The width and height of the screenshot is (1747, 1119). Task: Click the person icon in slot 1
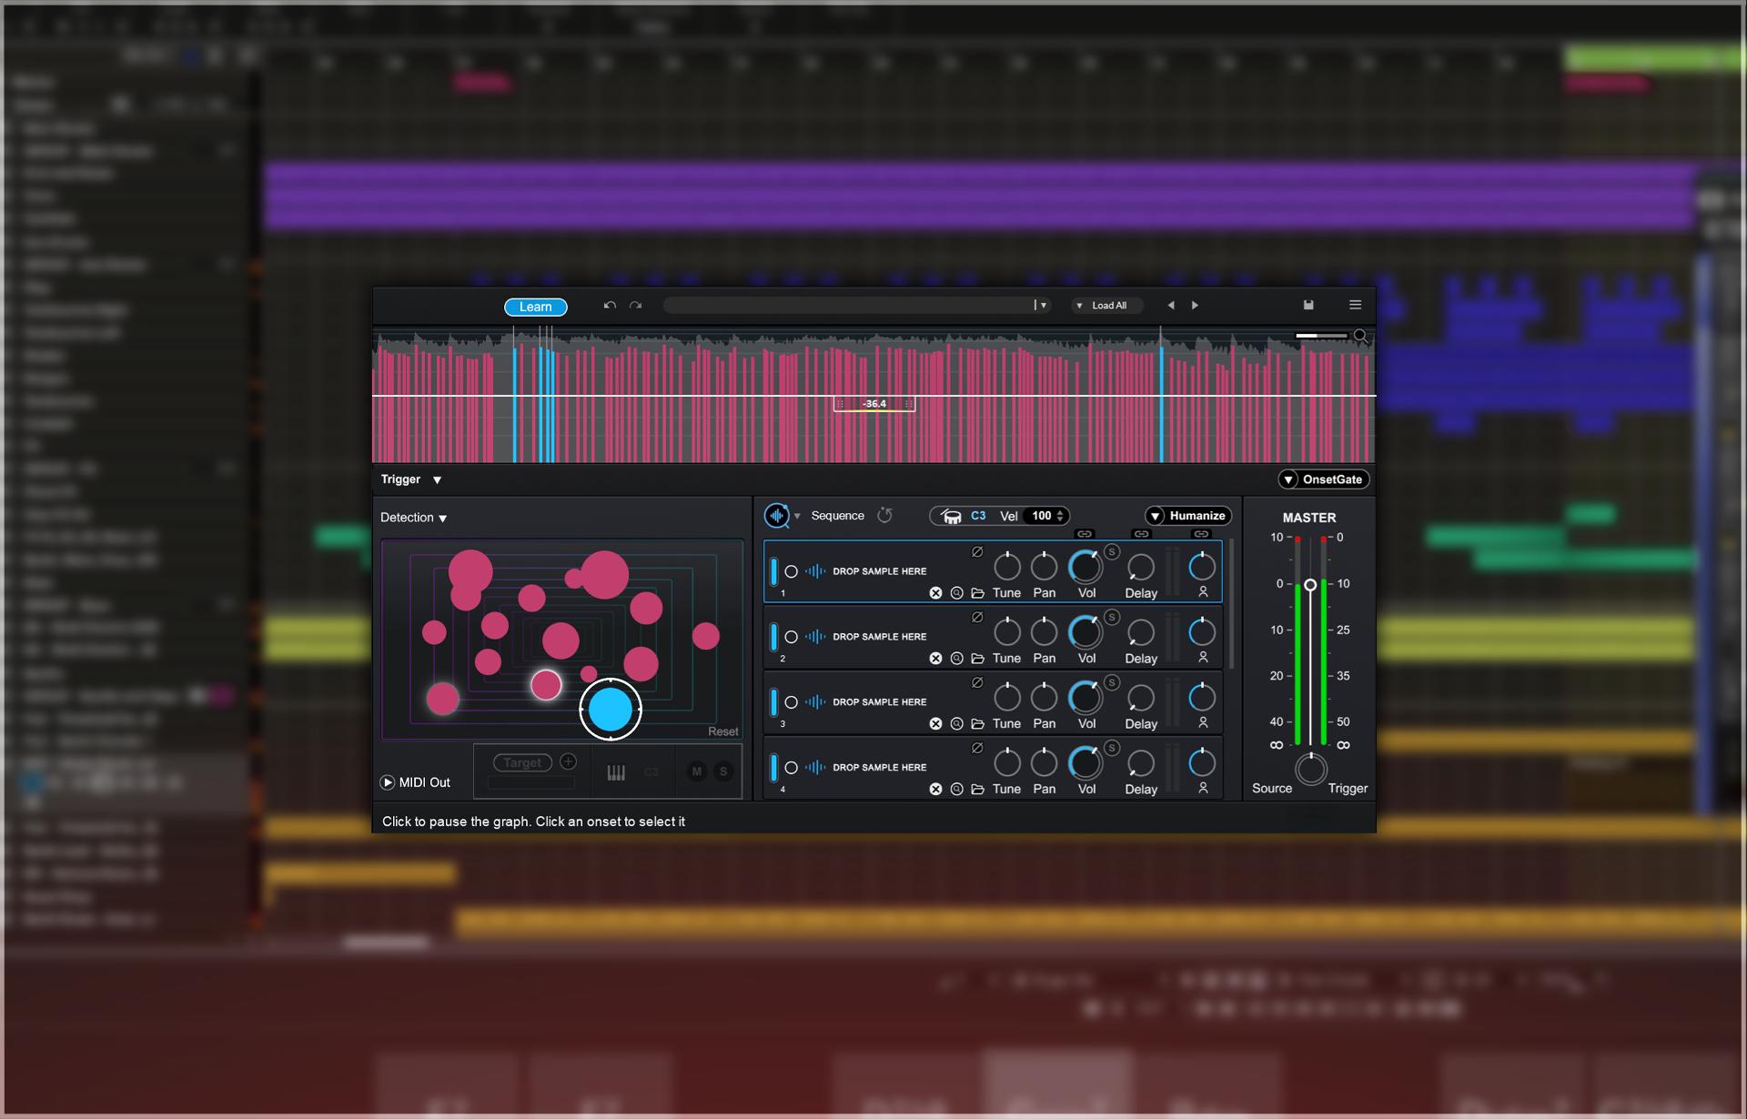coord(1203,592)
